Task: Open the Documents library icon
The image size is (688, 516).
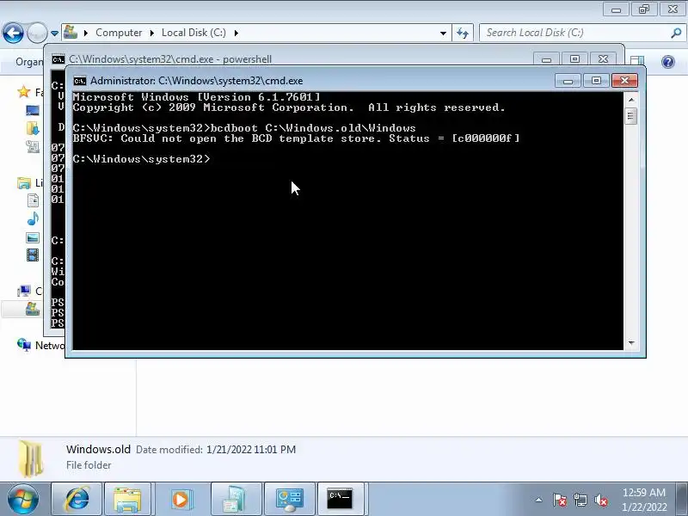Action: pos(33,200)
